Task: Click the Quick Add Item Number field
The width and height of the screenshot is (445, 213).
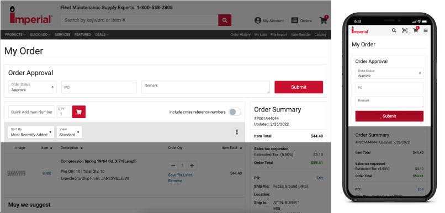Action: [x=31, y=112]
